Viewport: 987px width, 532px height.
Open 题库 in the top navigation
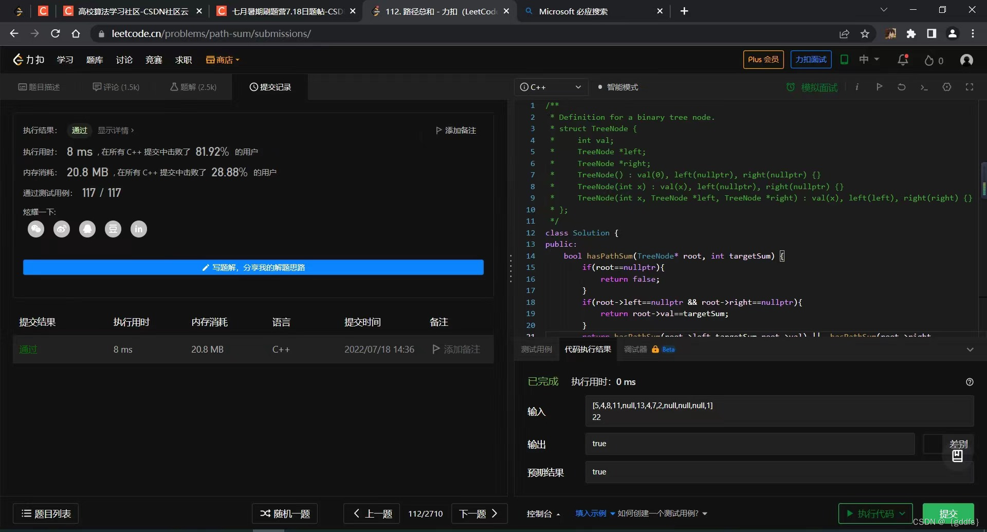pyautogui.click(x=95, y=60)
